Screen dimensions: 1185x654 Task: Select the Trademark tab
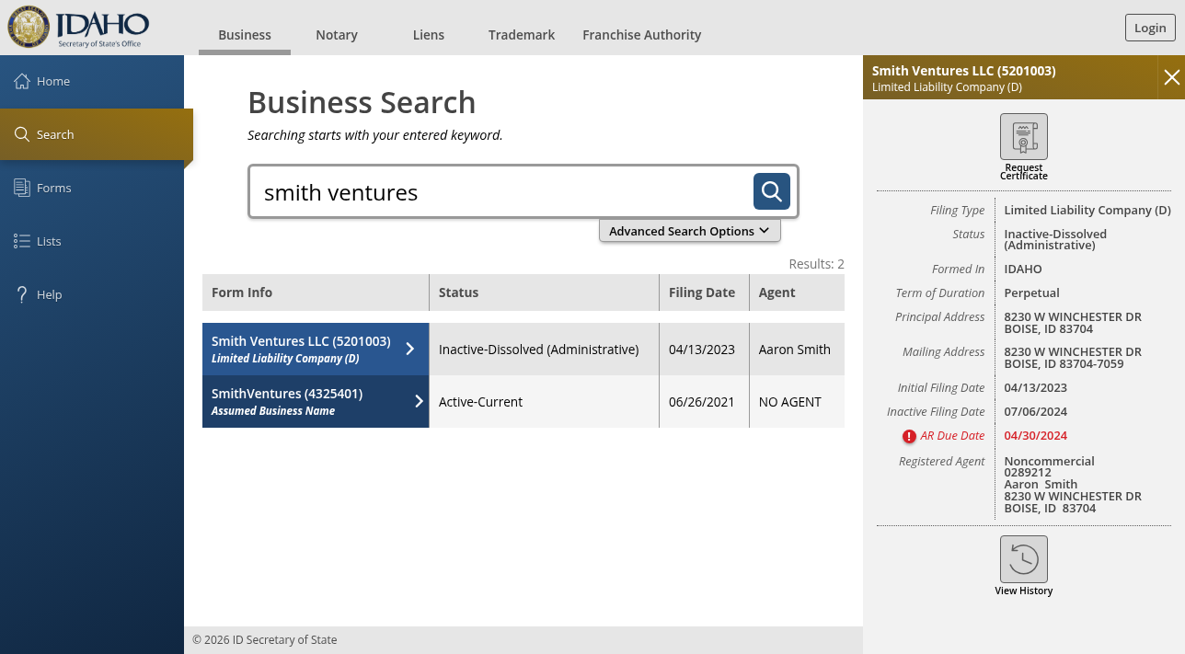point(522,35)
